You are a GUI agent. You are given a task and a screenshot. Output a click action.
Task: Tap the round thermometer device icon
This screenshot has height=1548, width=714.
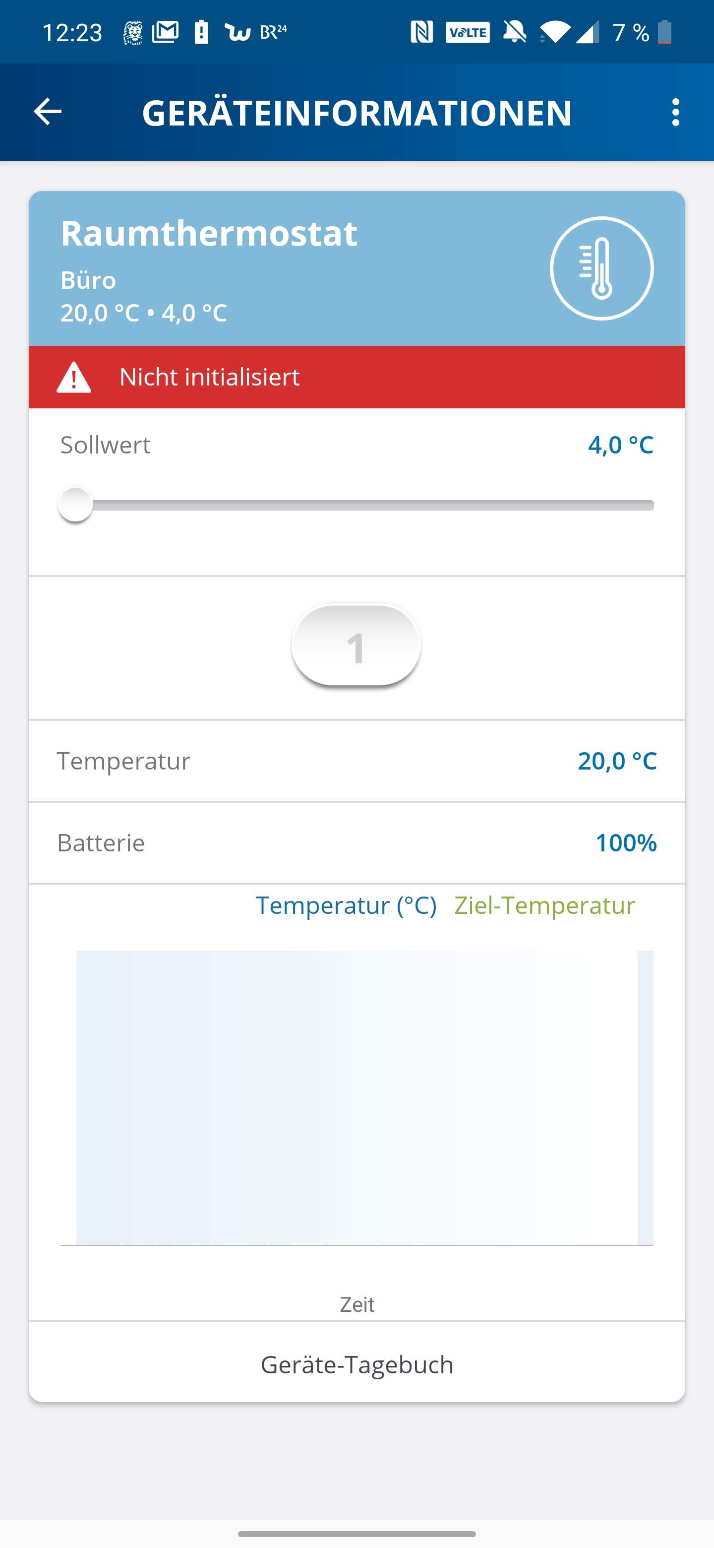click(601, 268)
